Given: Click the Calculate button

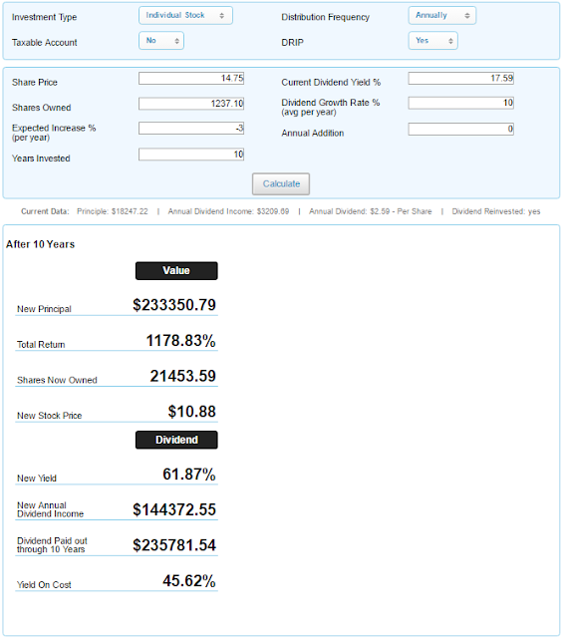Looking at the screenshot, I should click(281, 183).
